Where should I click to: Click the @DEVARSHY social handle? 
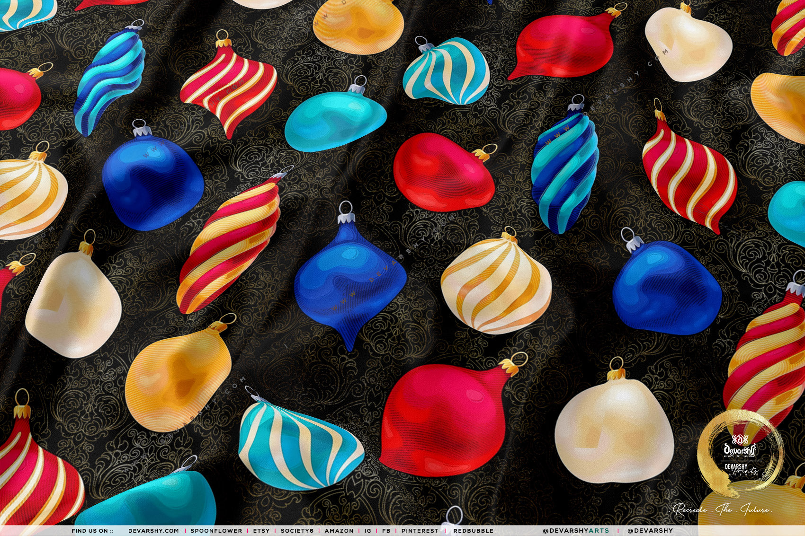pyautogui.click(x=650, y=531)
